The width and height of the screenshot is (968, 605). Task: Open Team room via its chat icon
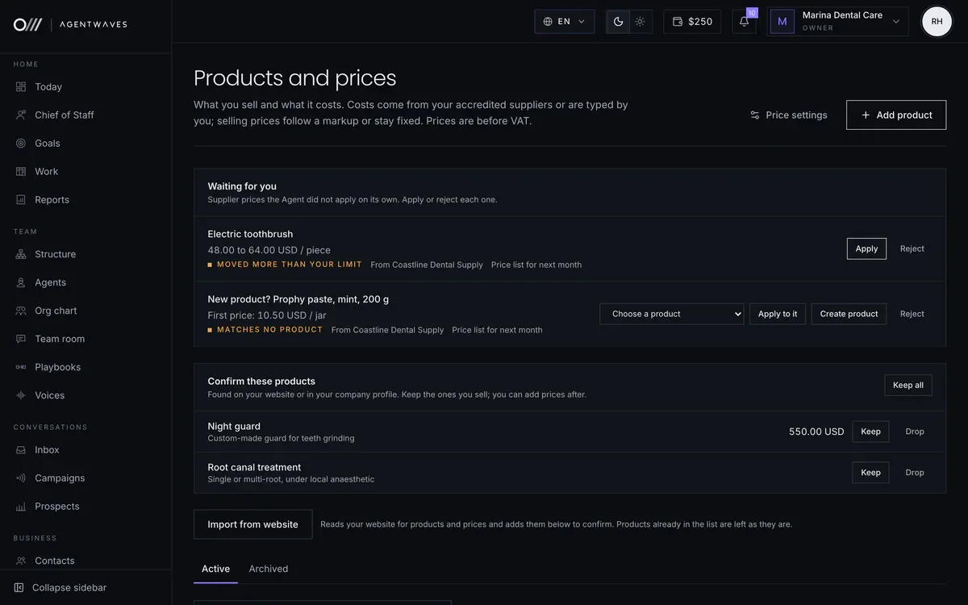point(21,340)
